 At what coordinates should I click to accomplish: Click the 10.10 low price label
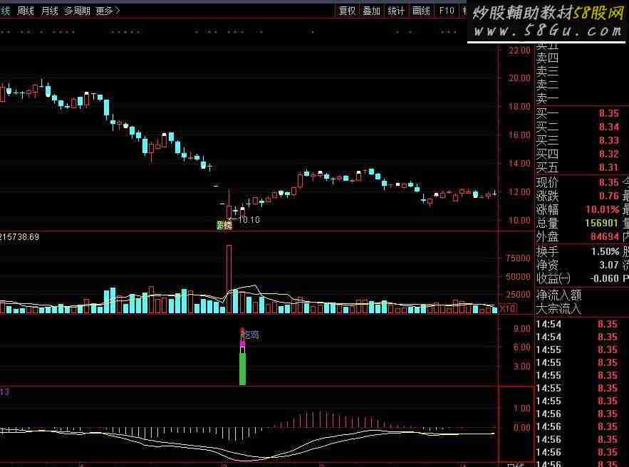tap(249, 220)
